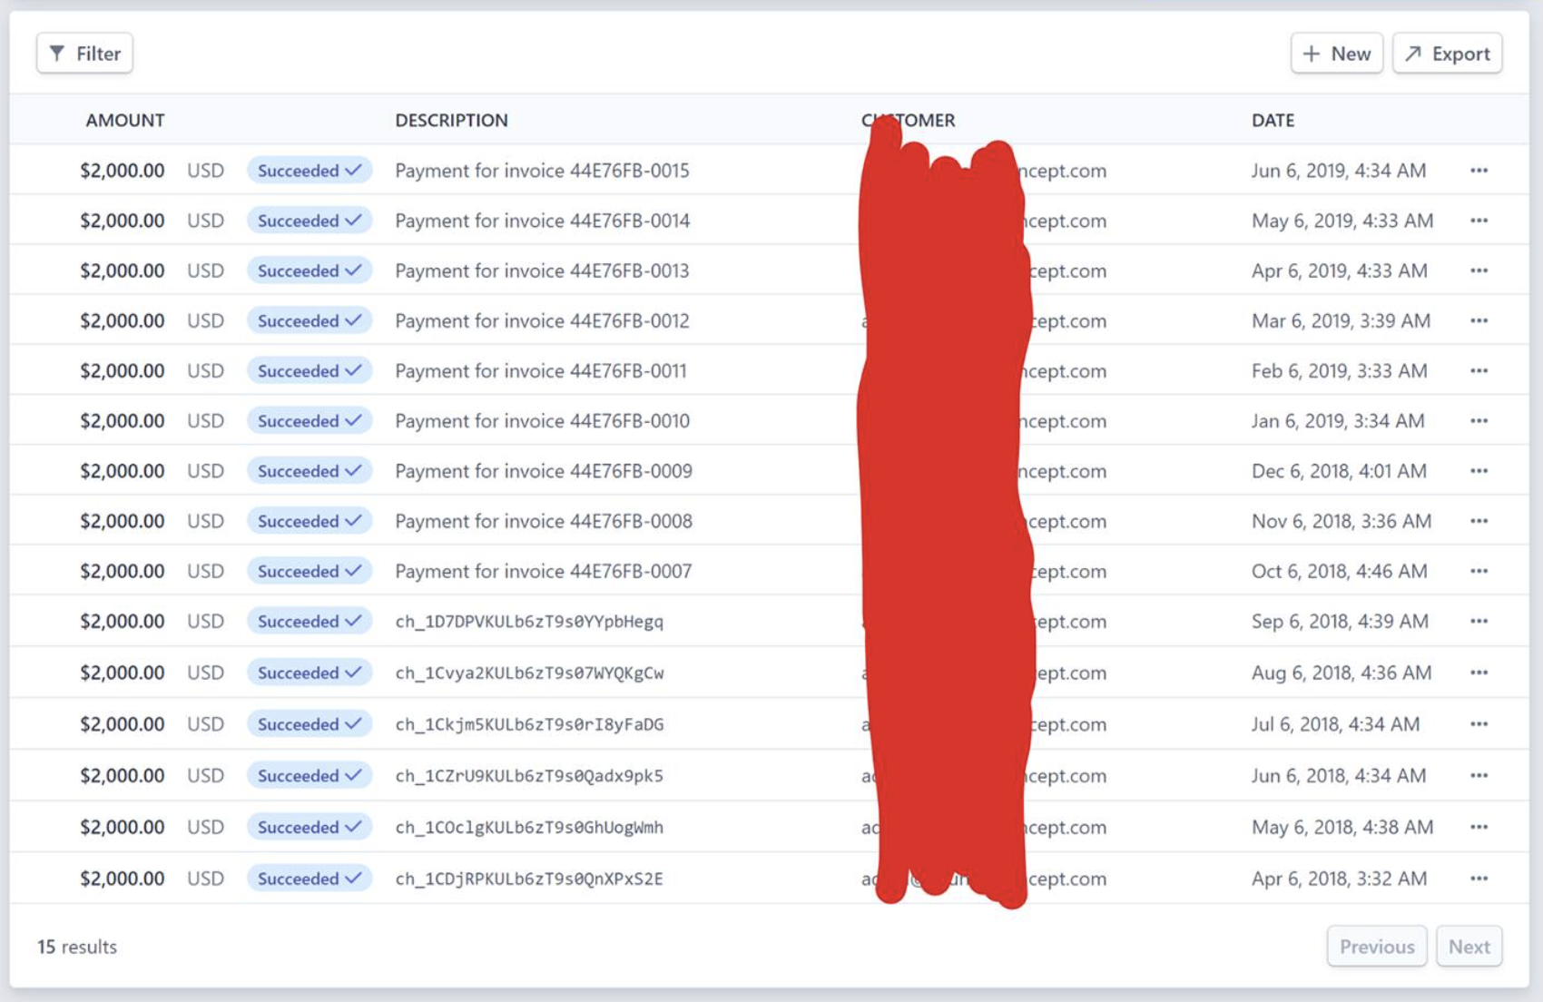This screenshot has width=1543, height=1002.
Task: Open charge ch_1D7DPVKULb6zT9s0YYpbHegq
Action: [x=529, y=622]
